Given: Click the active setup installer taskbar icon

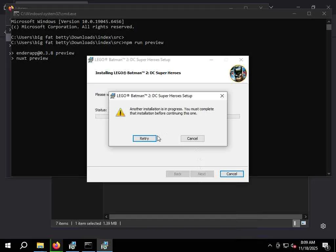Looking at the screenshot, I should point(105,245).
